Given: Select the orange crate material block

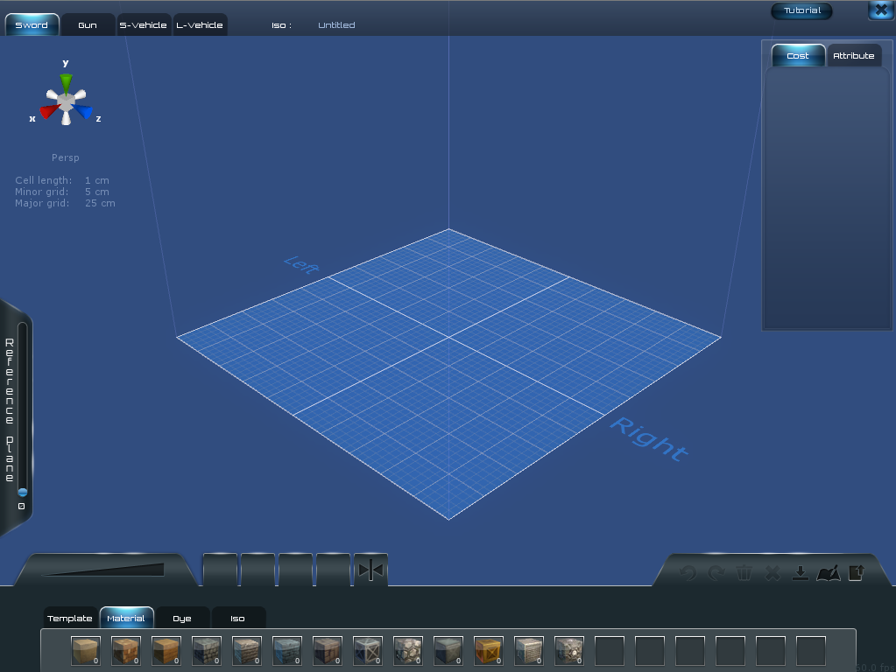Looking at the screenshot, I should [489, 651].
